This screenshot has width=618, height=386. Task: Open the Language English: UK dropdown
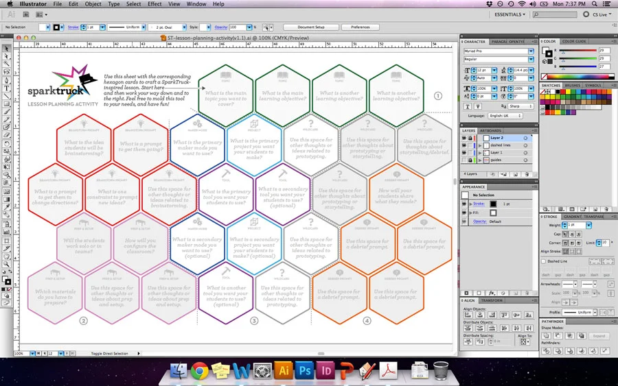(505, 116)
